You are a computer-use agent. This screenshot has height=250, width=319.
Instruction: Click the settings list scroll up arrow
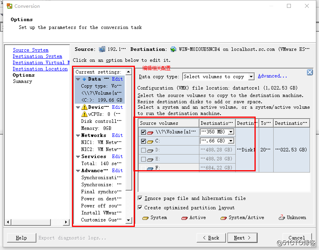click(129, 72)
